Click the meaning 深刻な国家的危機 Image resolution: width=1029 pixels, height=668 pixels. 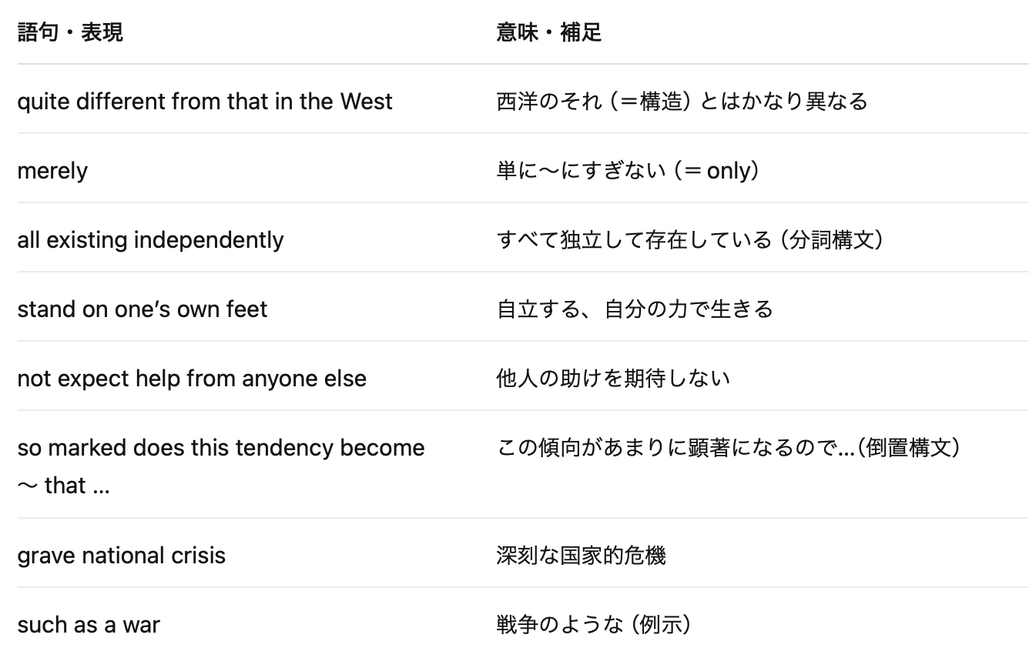click(x=582, y=556)
